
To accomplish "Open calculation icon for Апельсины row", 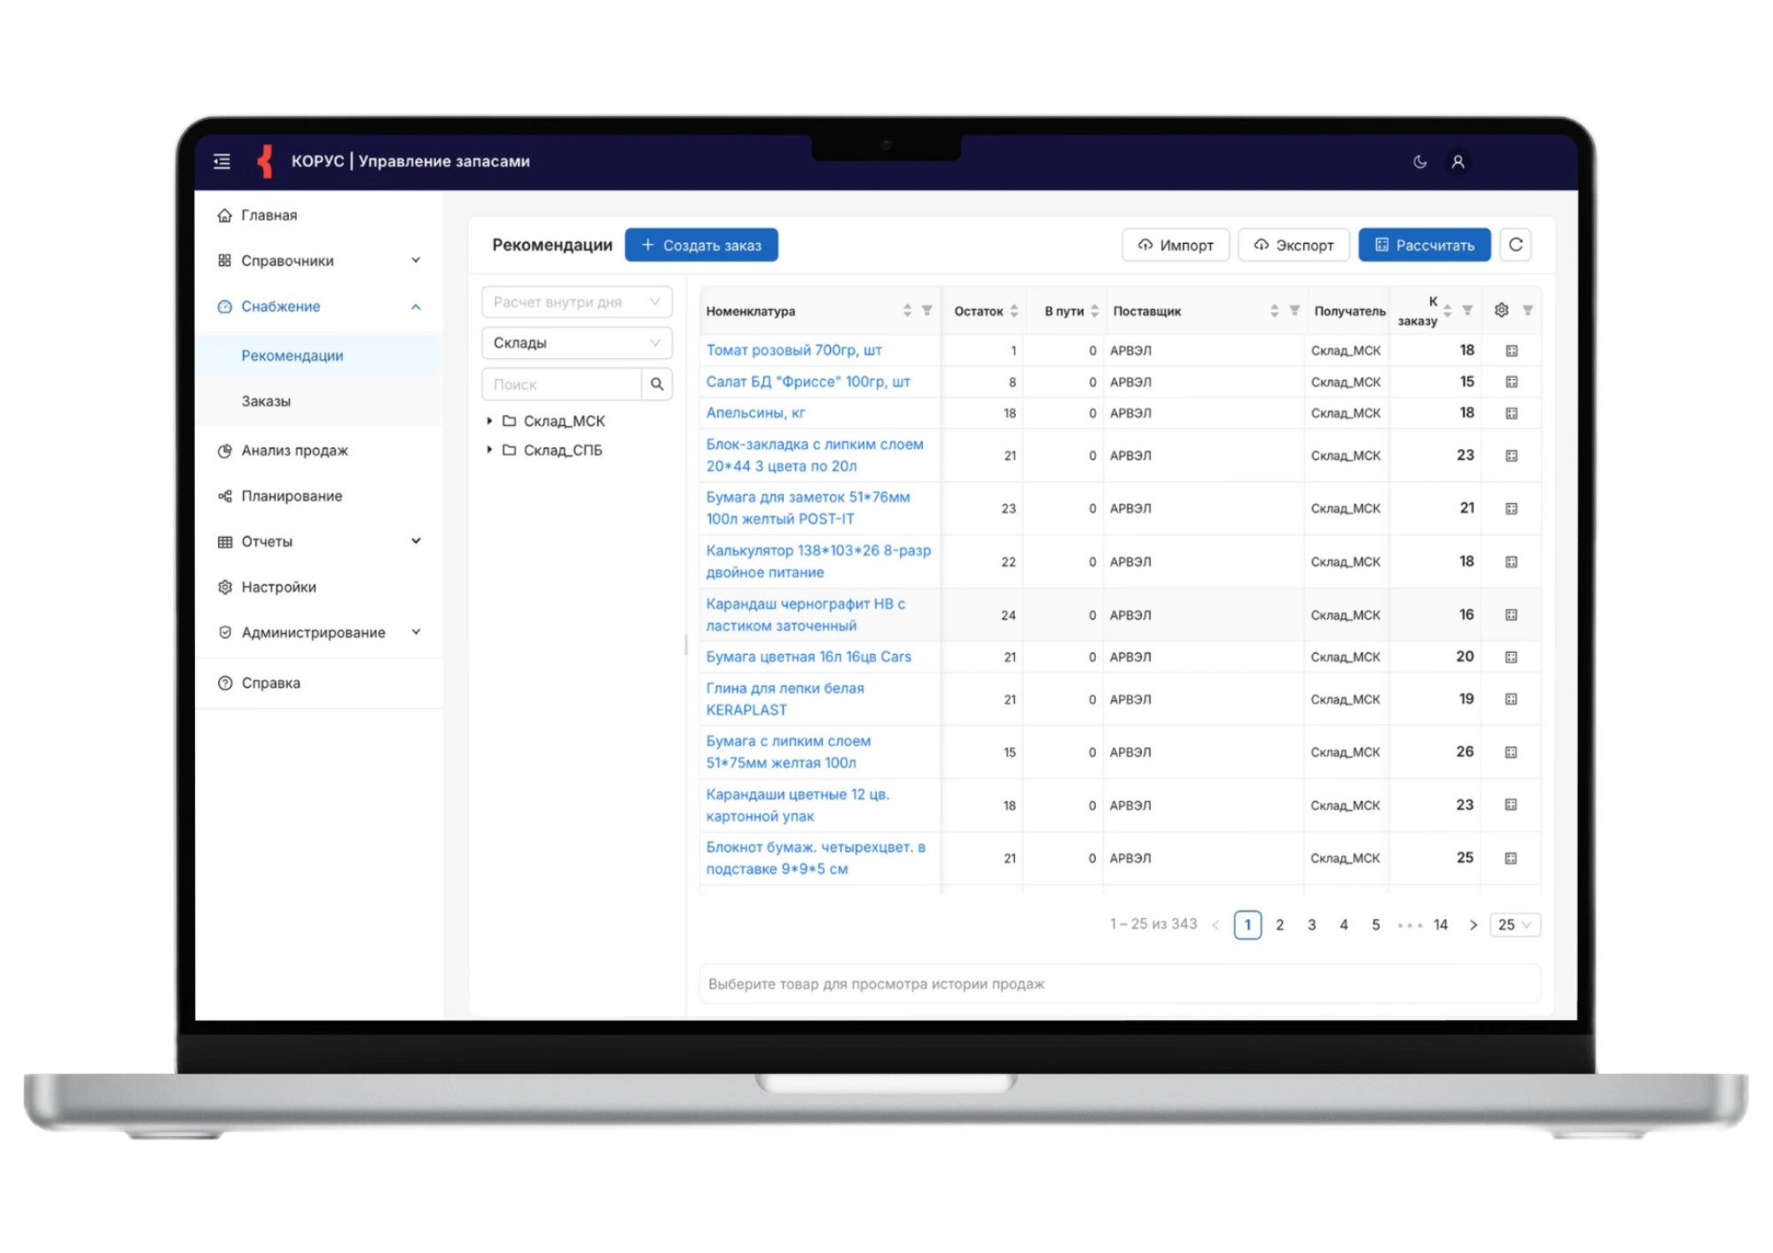I will 1511,413.
